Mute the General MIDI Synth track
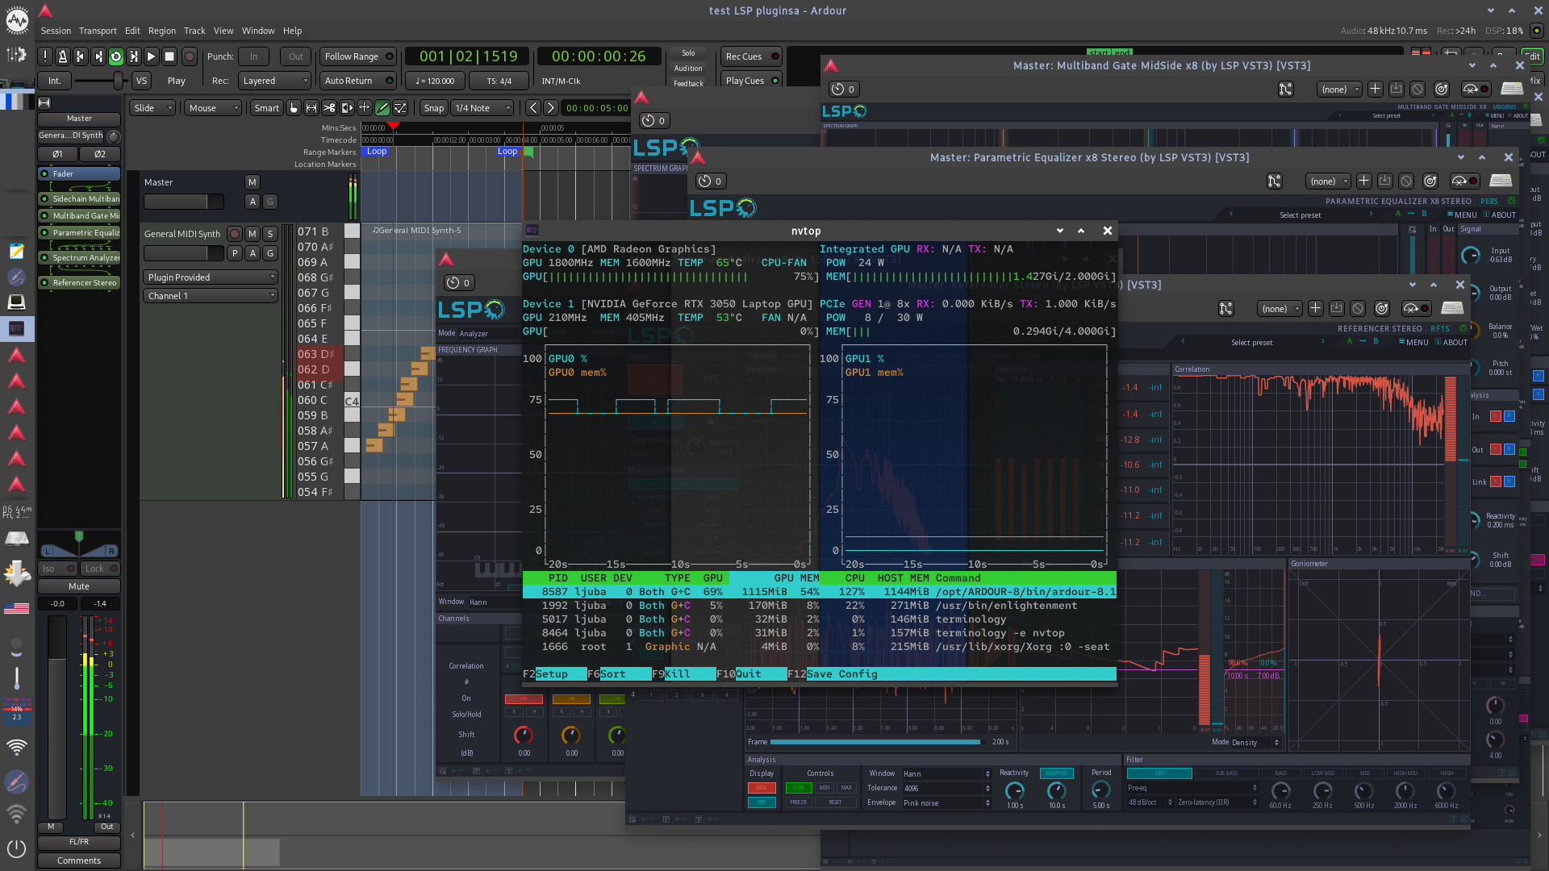This screenshot has height=871, width=1549. coord(253,234)
